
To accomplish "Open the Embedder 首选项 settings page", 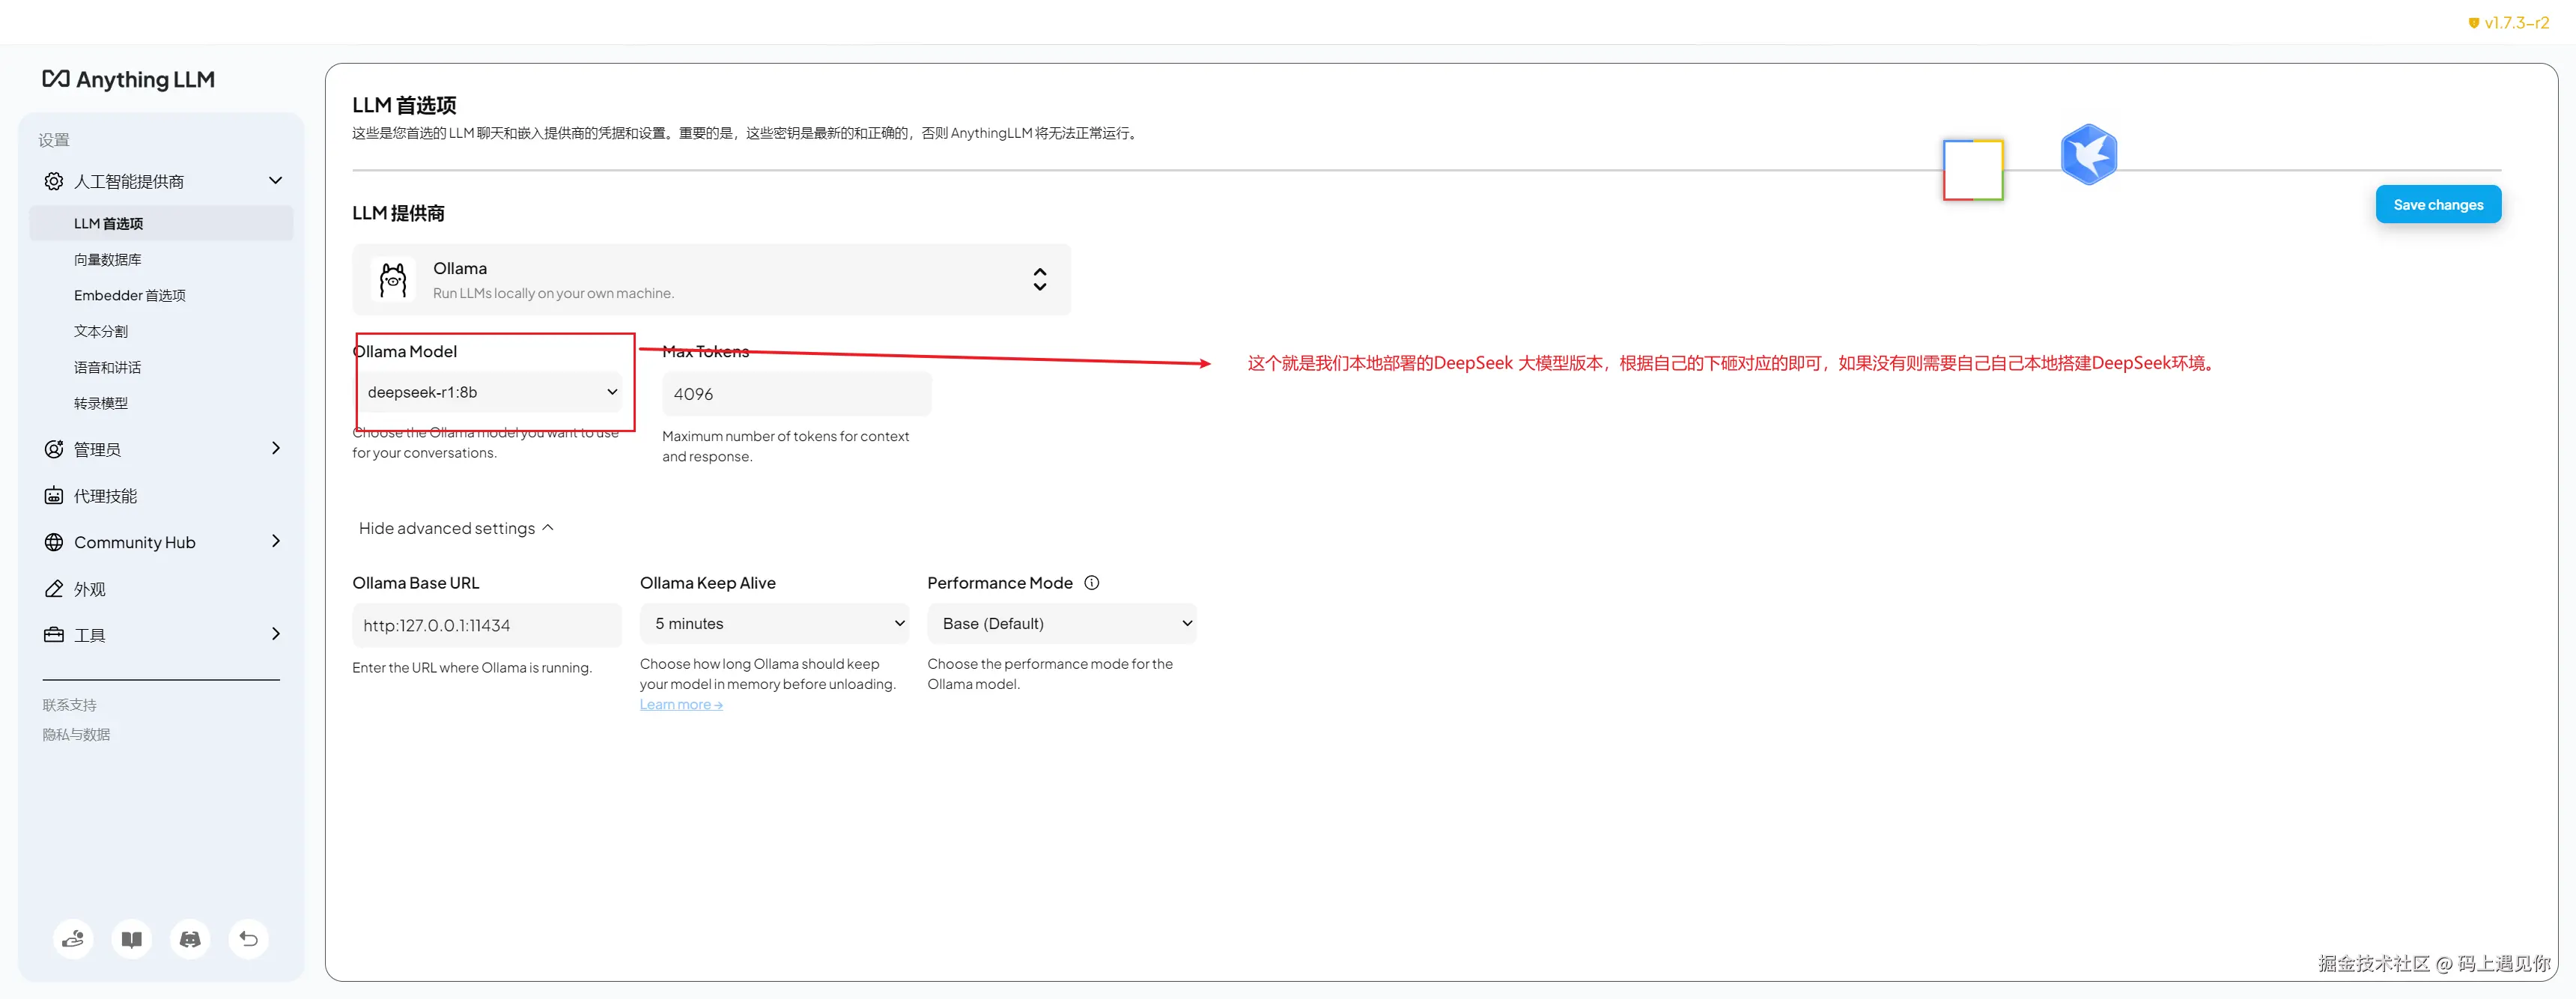I will pyautogui.click(x=130, y=296).
